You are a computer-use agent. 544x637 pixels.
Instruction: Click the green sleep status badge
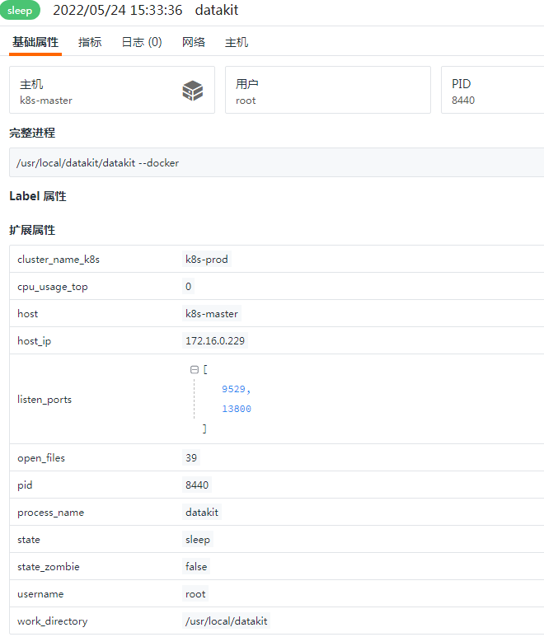pyautogui.click(x=20, y=10)
